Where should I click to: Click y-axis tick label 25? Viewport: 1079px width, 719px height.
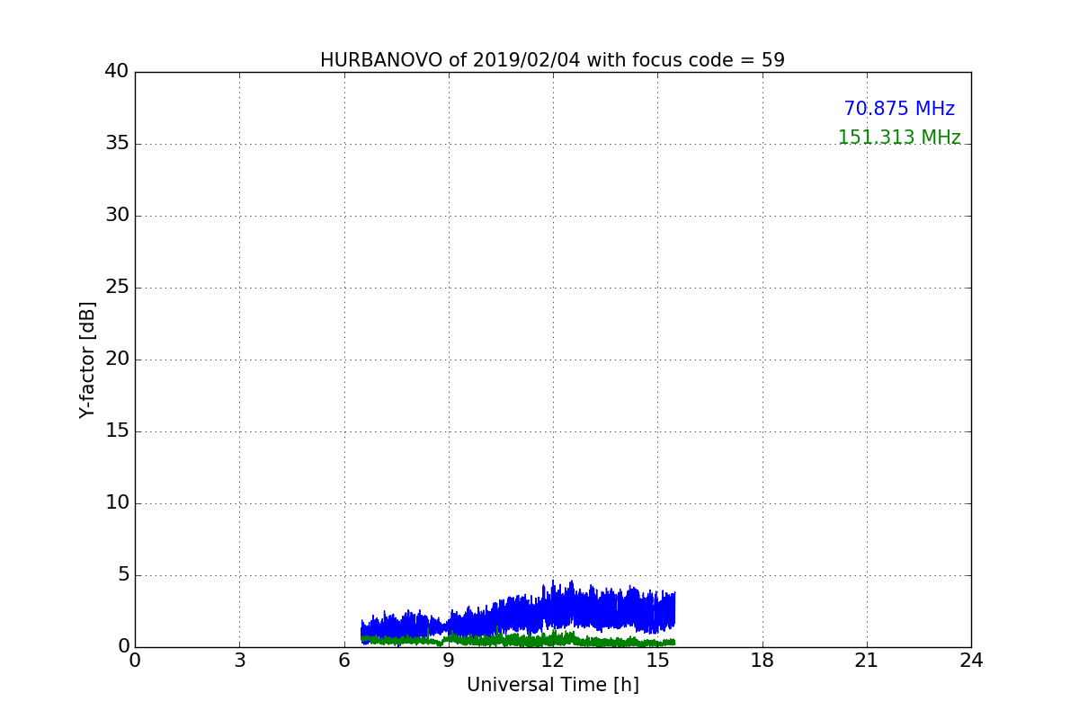tap(117, 288)
